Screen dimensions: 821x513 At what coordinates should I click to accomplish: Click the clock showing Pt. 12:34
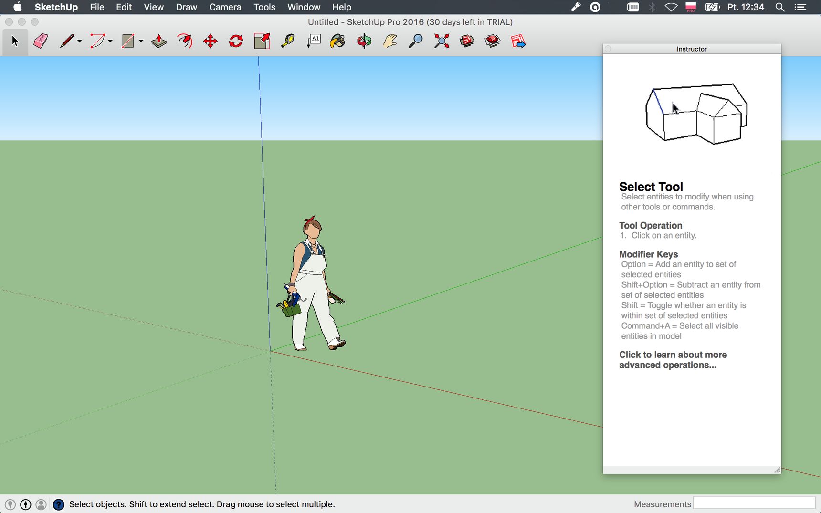tap(746, 7)
